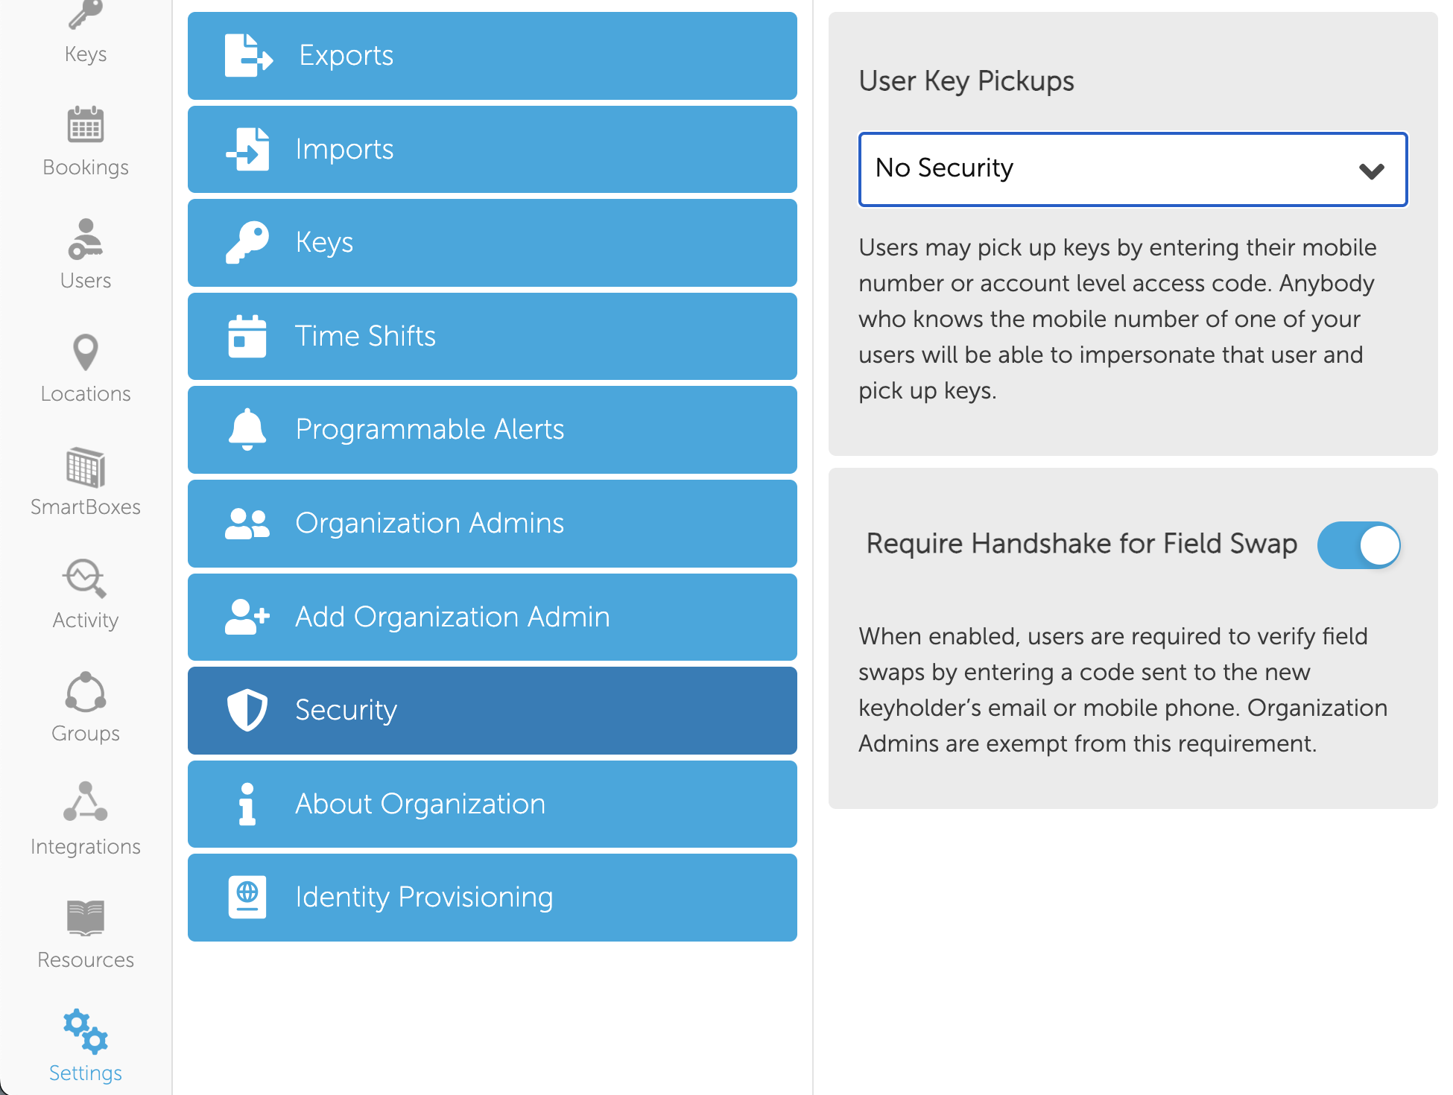Viewport: 1453px width, 1095px height.
Task: Open the Exports settings section
Action: pyautogui.click(x=493, y=56)
